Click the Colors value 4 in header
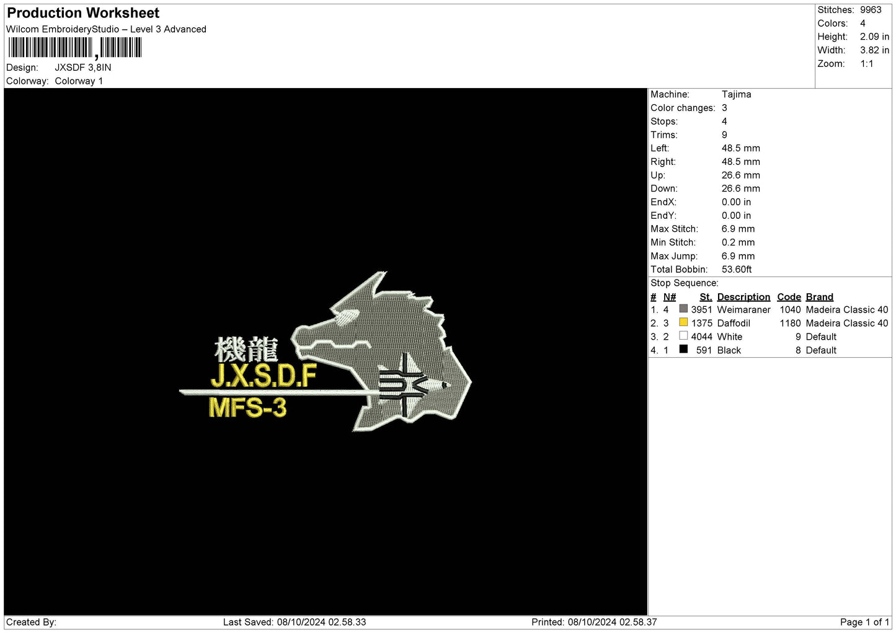896x633 pixels. tap(863, 24)
